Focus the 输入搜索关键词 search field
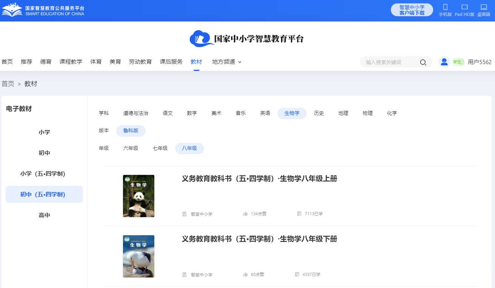 tap(392, 62)
